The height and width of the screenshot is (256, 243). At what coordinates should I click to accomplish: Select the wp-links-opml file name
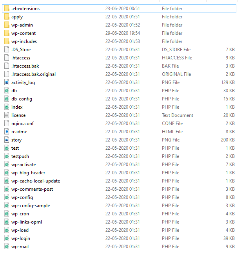[27, 222]
